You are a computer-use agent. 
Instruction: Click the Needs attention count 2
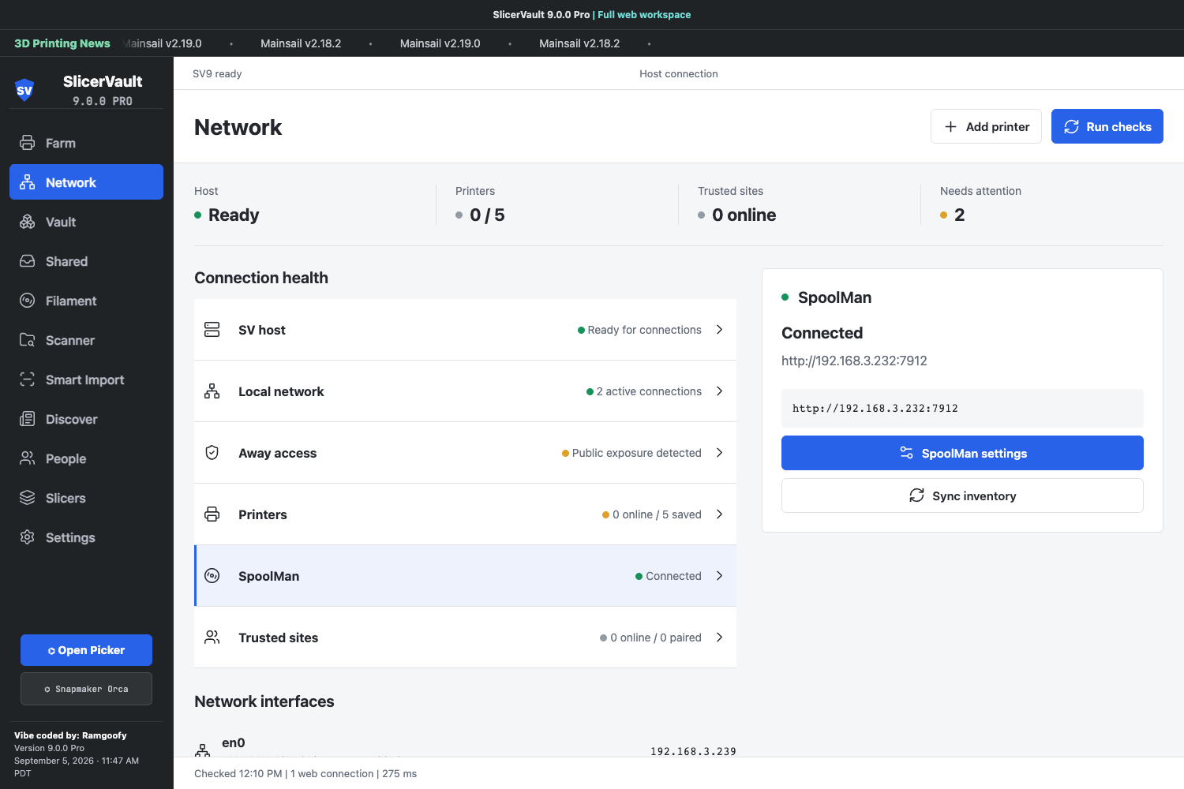click(959, 215)
